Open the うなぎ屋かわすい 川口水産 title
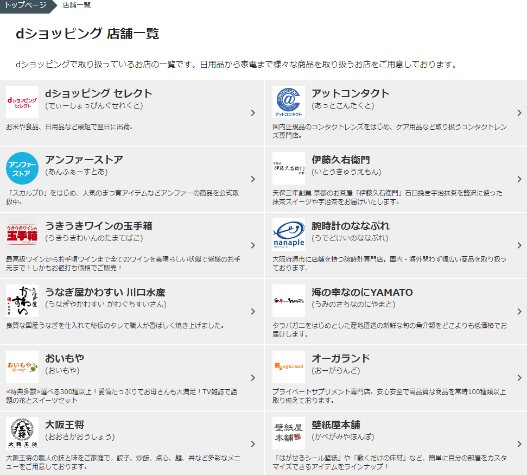Screen dimensions: 527x475 pos(105,292)
